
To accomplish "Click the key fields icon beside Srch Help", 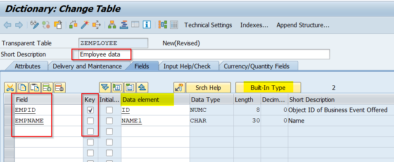I will (x=179, y=87).
